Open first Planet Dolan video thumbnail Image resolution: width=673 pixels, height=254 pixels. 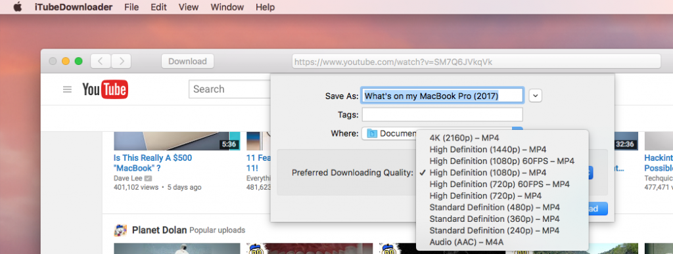pos(177,249)
